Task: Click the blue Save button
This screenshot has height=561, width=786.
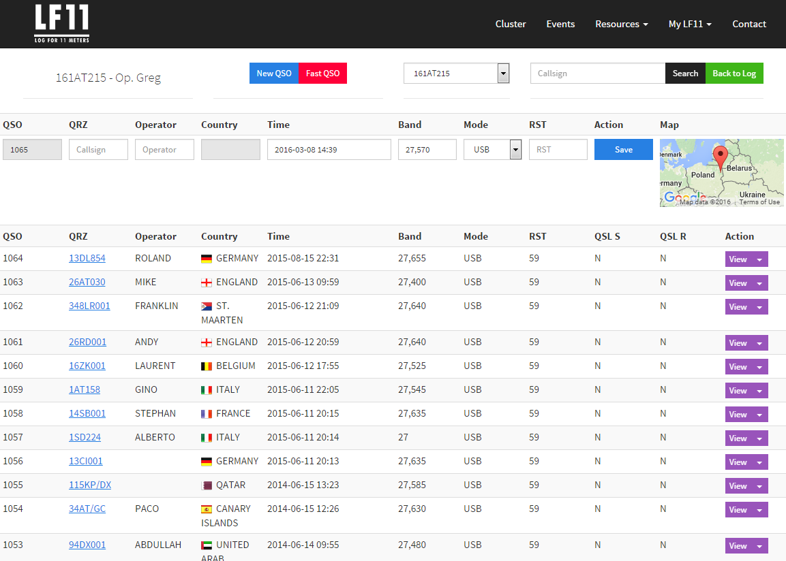Action: click(x=623, y=150)
